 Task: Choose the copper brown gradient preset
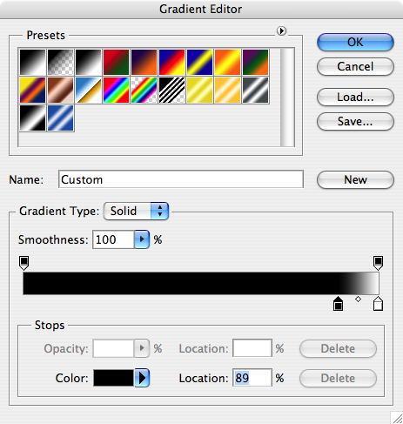(x=60, y=91)
